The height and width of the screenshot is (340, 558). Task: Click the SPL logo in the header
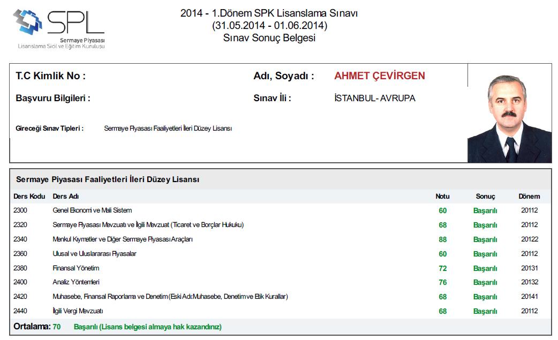59,28
